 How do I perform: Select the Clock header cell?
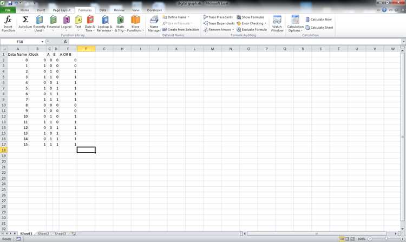tap(37, 54)
